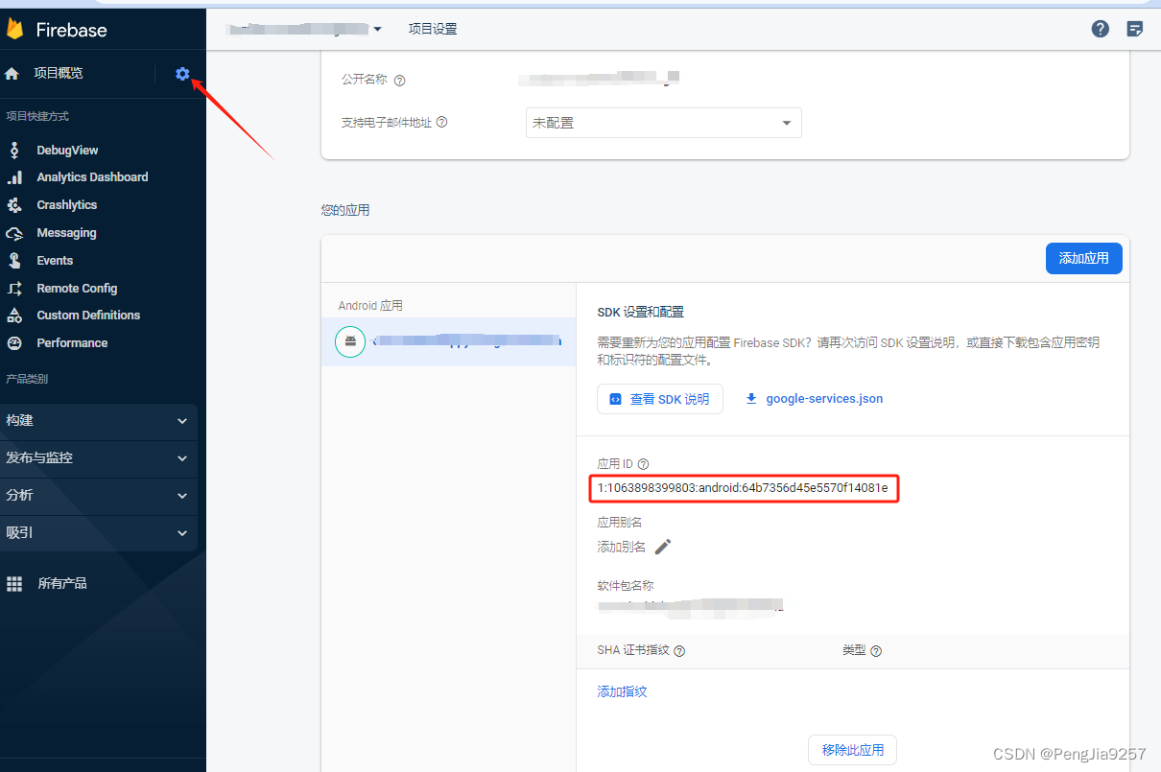Open the 项目概览 menu item
The width and height of the screenshot is (1161, 772).
[x=59, y=74]
